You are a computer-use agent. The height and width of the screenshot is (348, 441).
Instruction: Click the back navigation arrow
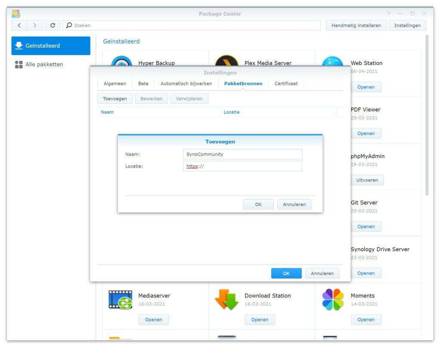click(19, 25)
